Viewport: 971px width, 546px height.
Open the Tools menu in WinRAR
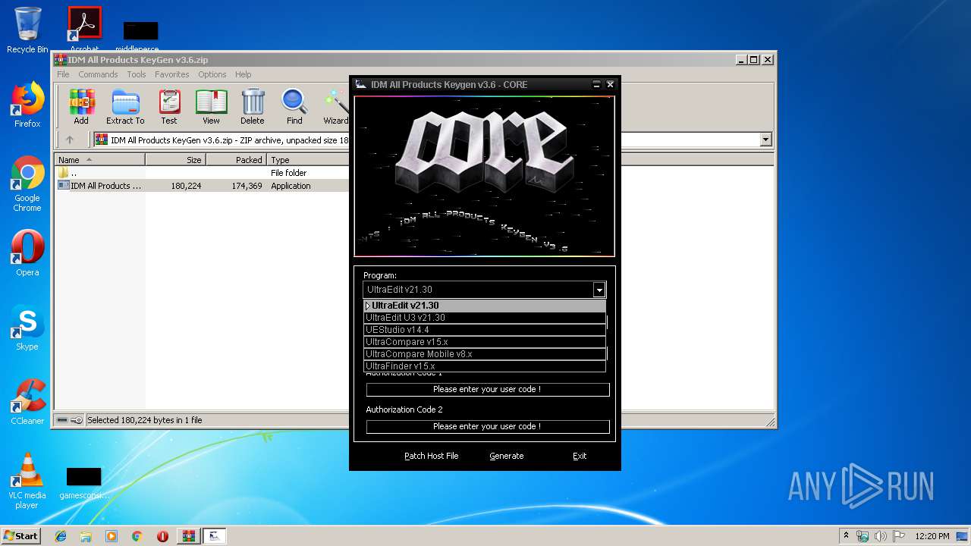[x=137, y=74]
